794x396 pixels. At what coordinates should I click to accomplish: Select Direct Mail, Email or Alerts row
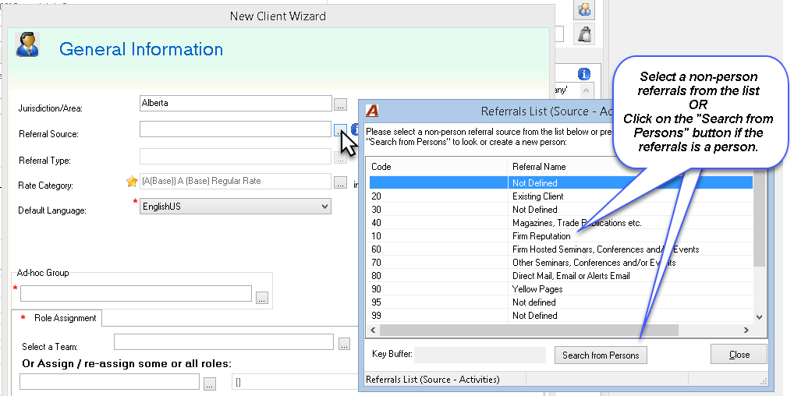click(x=561, y=275)
